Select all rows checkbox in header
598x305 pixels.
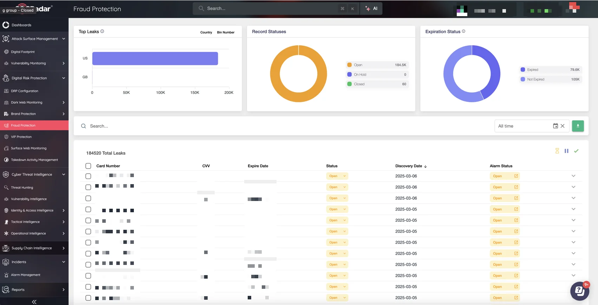point(88,166)
